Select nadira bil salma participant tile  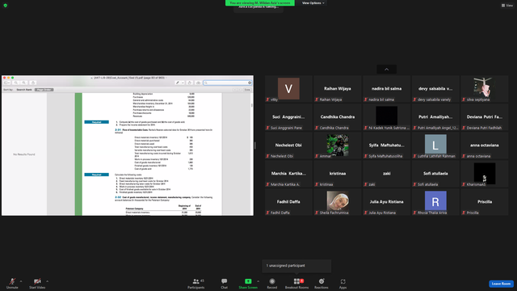[x=386, y=89]
